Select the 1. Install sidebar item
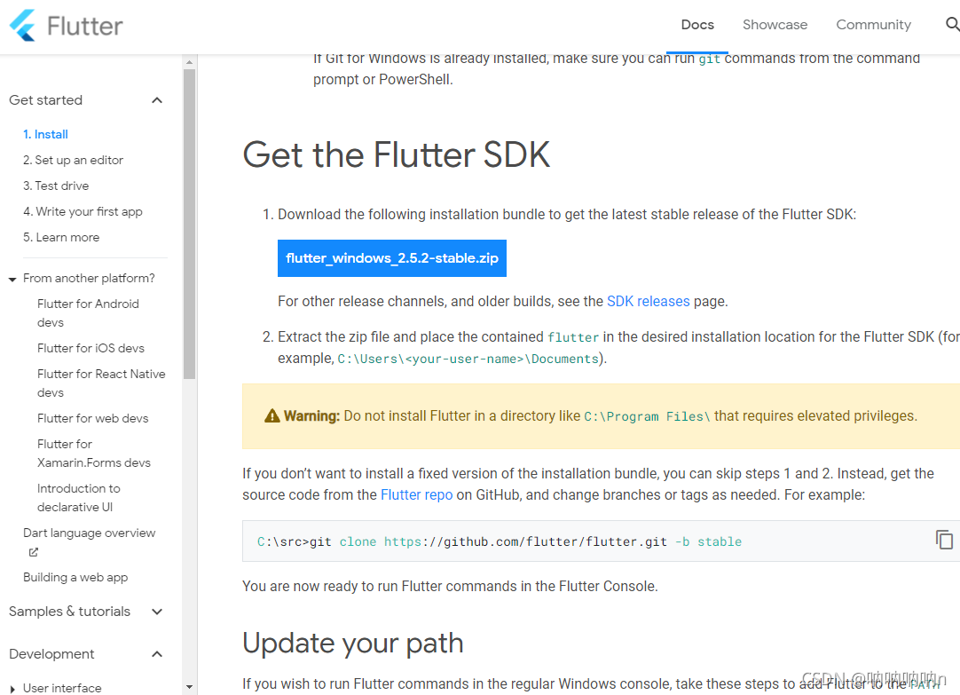This screenshot has height=695, width=960. 45,134
